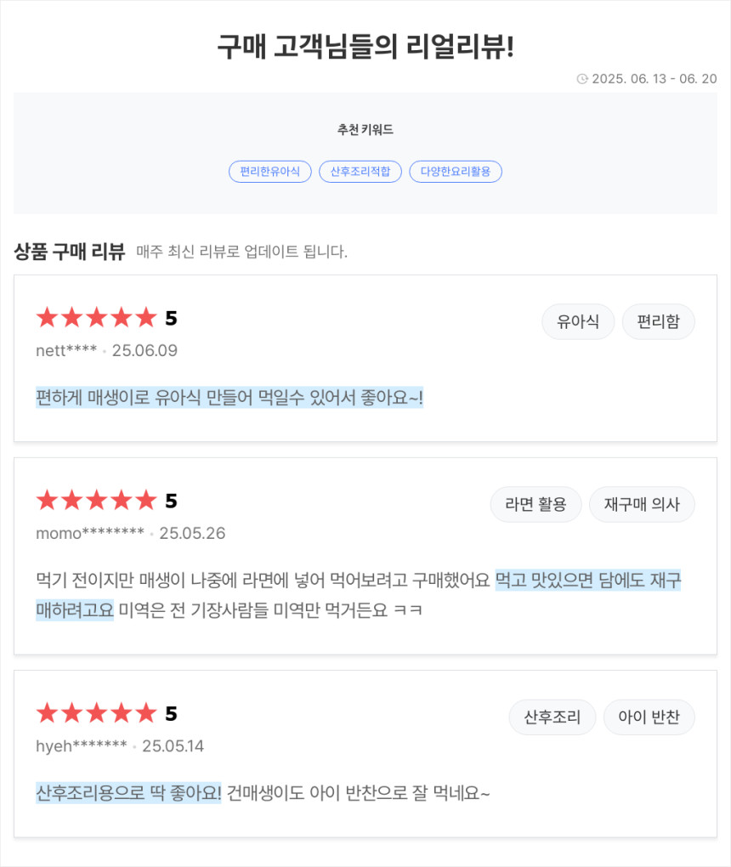The image size is (731, 867).
Task: Select the 산후조리적합 keyword chip
Action: [x=360, y=172]
